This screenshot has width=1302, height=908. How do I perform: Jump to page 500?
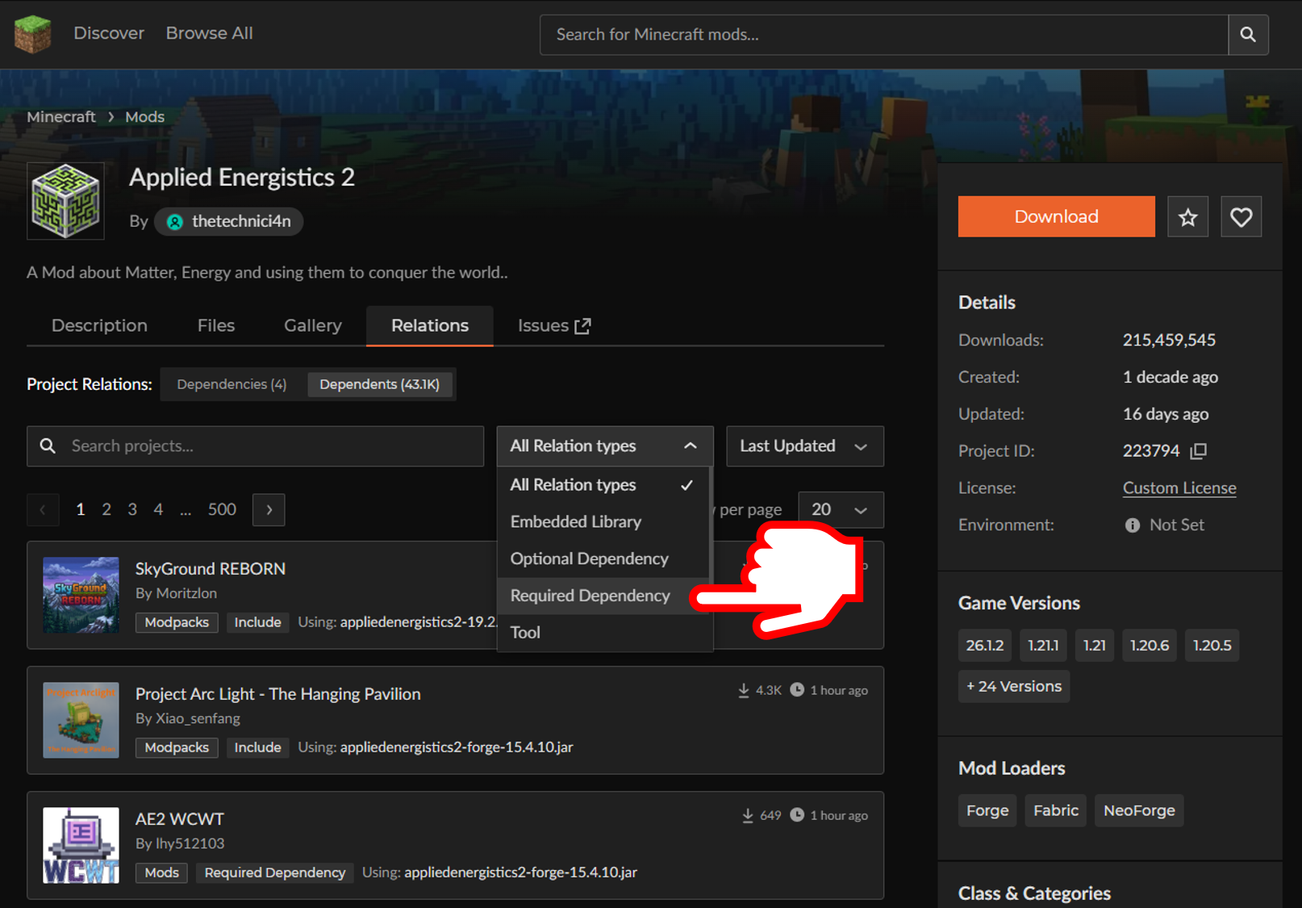(222, 510)
